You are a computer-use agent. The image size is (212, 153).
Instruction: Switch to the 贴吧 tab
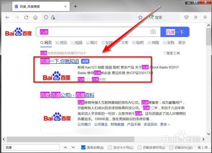pyautogui.click(x=138, y=42)
